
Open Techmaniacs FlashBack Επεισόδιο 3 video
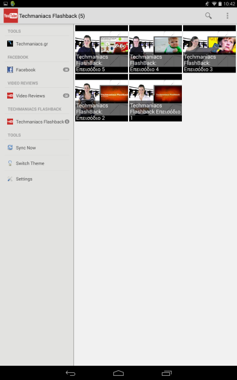click(209, 49)
